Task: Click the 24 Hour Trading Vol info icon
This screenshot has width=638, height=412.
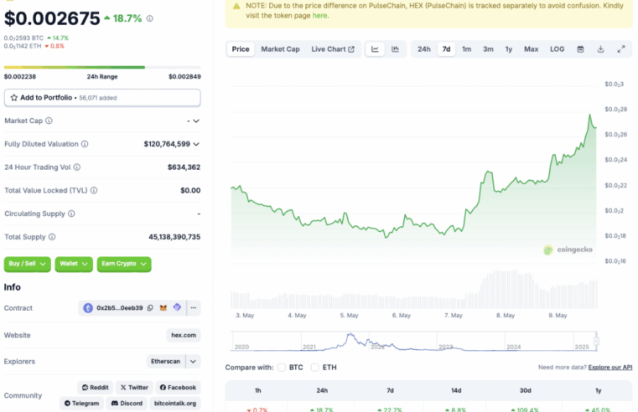Action: click(x=77, y=167)
